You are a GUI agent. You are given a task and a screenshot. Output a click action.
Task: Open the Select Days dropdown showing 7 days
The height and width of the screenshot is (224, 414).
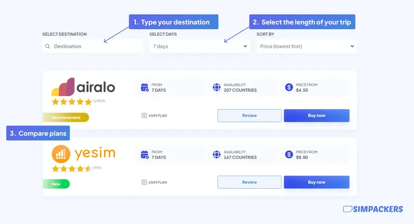point(200,46)
